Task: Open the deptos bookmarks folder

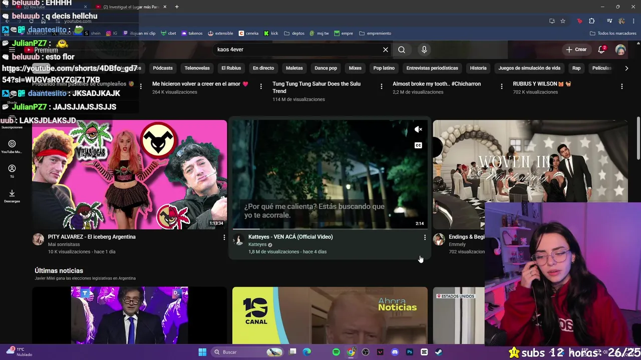Action: click(x=294, y=33)
